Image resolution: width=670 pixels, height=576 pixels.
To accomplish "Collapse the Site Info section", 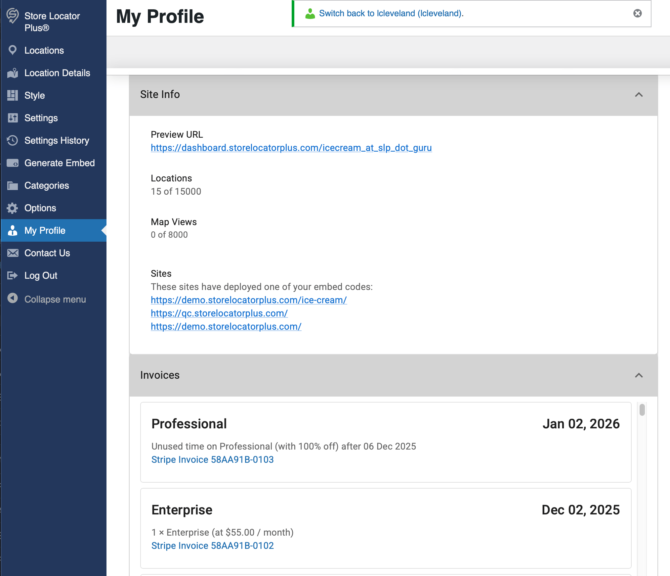I will [x=639, y=95].
